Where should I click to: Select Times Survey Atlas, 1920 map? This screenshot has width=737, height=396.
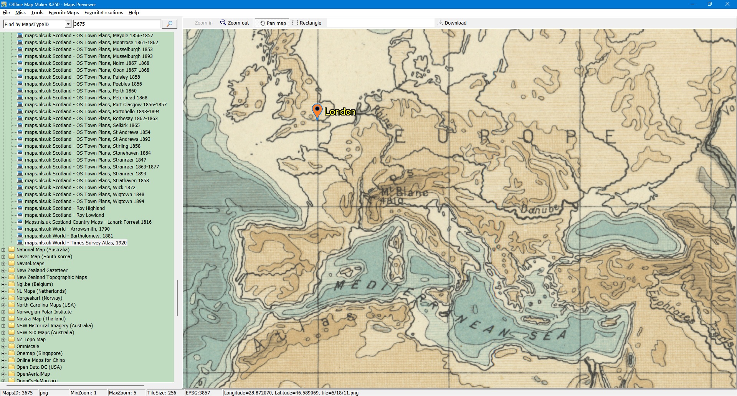click(76, 243)
